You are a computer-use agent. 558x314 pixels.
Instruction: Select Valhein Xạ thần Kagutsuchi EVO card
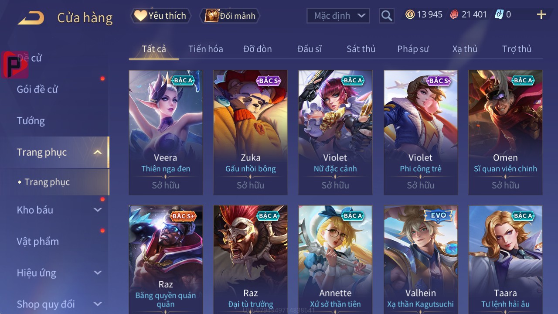coord(421,259)
